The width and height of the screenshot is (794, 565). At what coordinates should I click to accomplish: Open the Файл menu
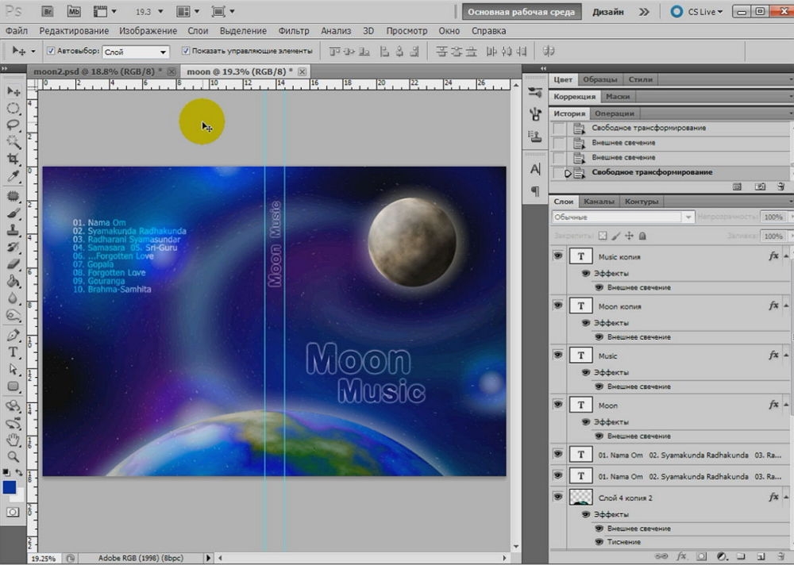17,31
